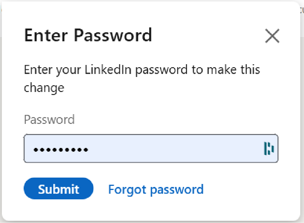
Task: Click the LinkedIn password instruction text
Action: coord(141,70)
